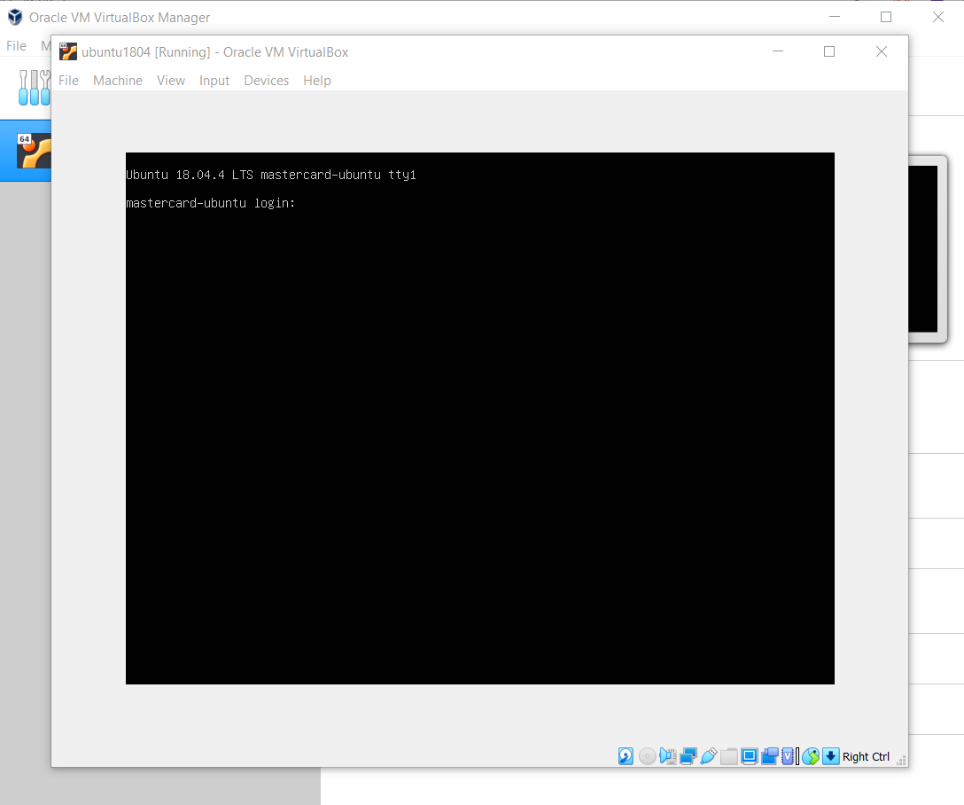Click the network adapters status icon

point(688,756)
